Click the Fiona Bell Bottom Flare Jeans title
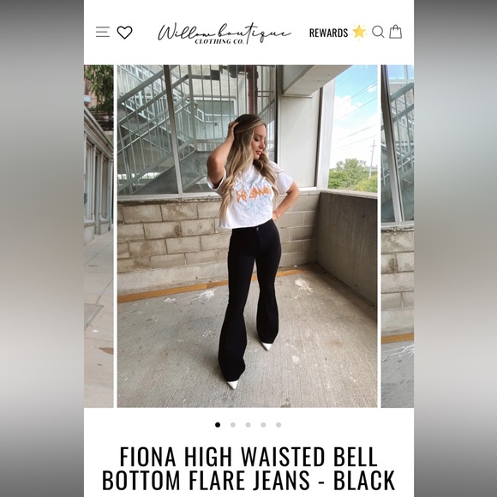This screenshot has width=497, height=497. 248,468
